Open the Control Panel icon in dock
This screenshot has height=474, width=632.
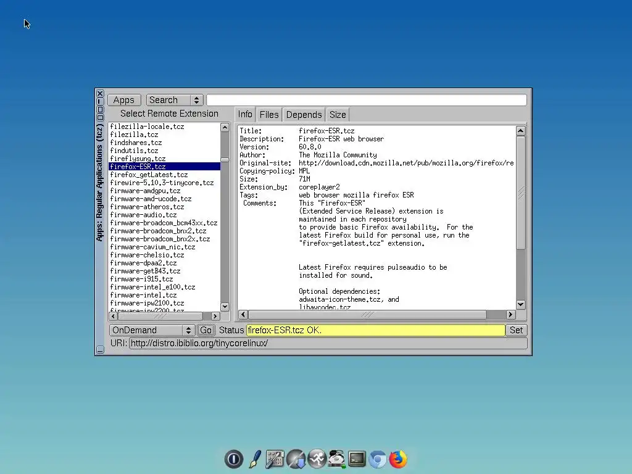[275, 459]
